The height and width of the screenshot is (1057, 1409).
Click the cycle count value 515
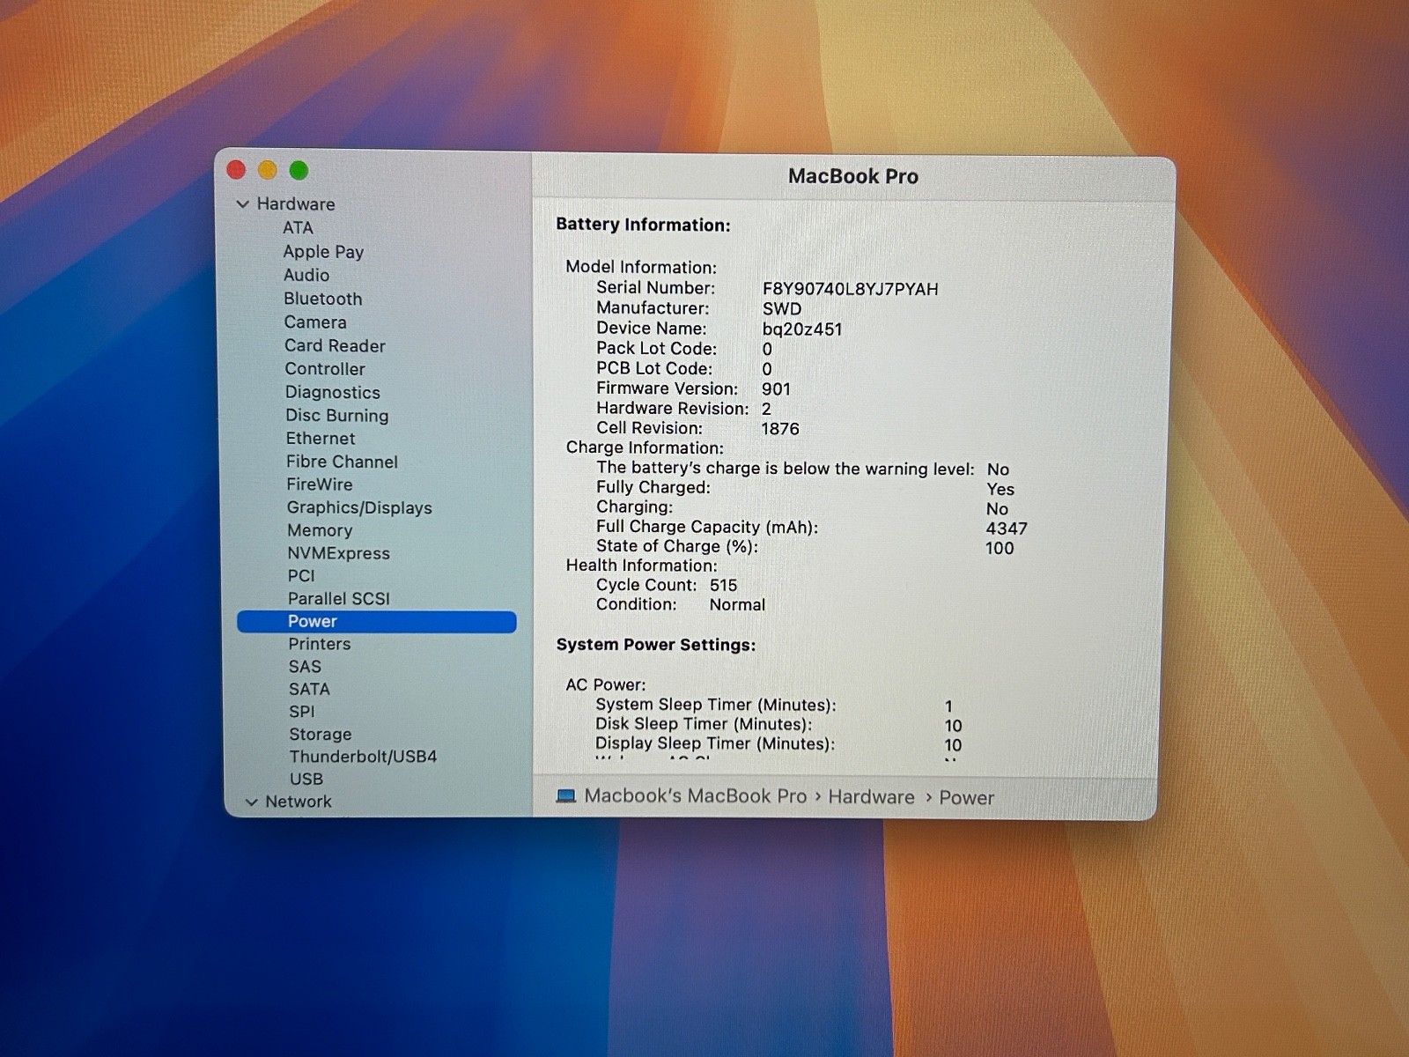click(x=724, y=586)
